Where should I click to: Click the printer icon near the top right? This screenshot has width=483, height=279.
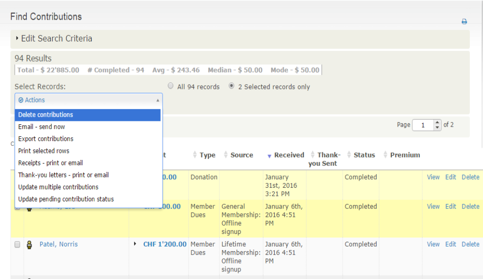[x=464, y=21]
